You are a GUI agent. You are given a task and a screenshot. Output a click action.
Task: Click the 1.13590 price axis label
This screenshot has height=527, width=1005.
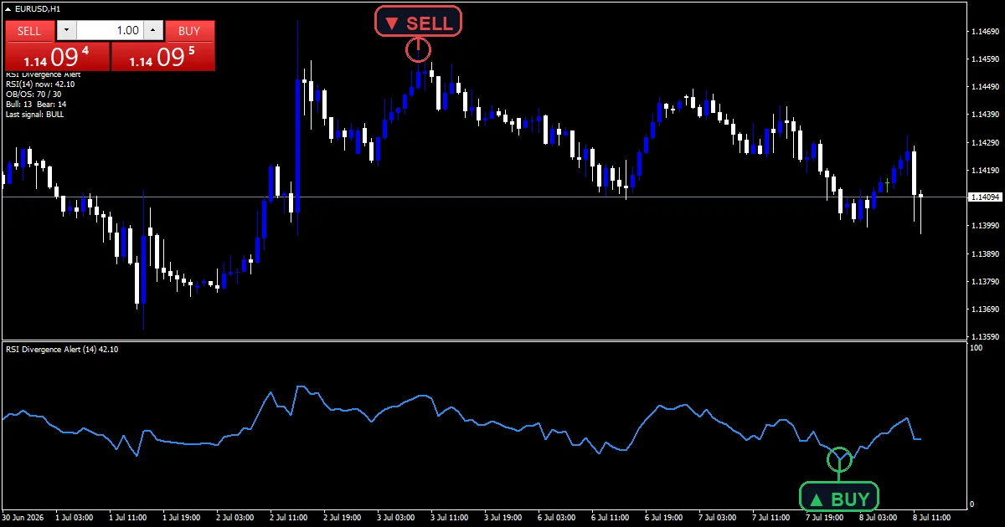point(985,336)
